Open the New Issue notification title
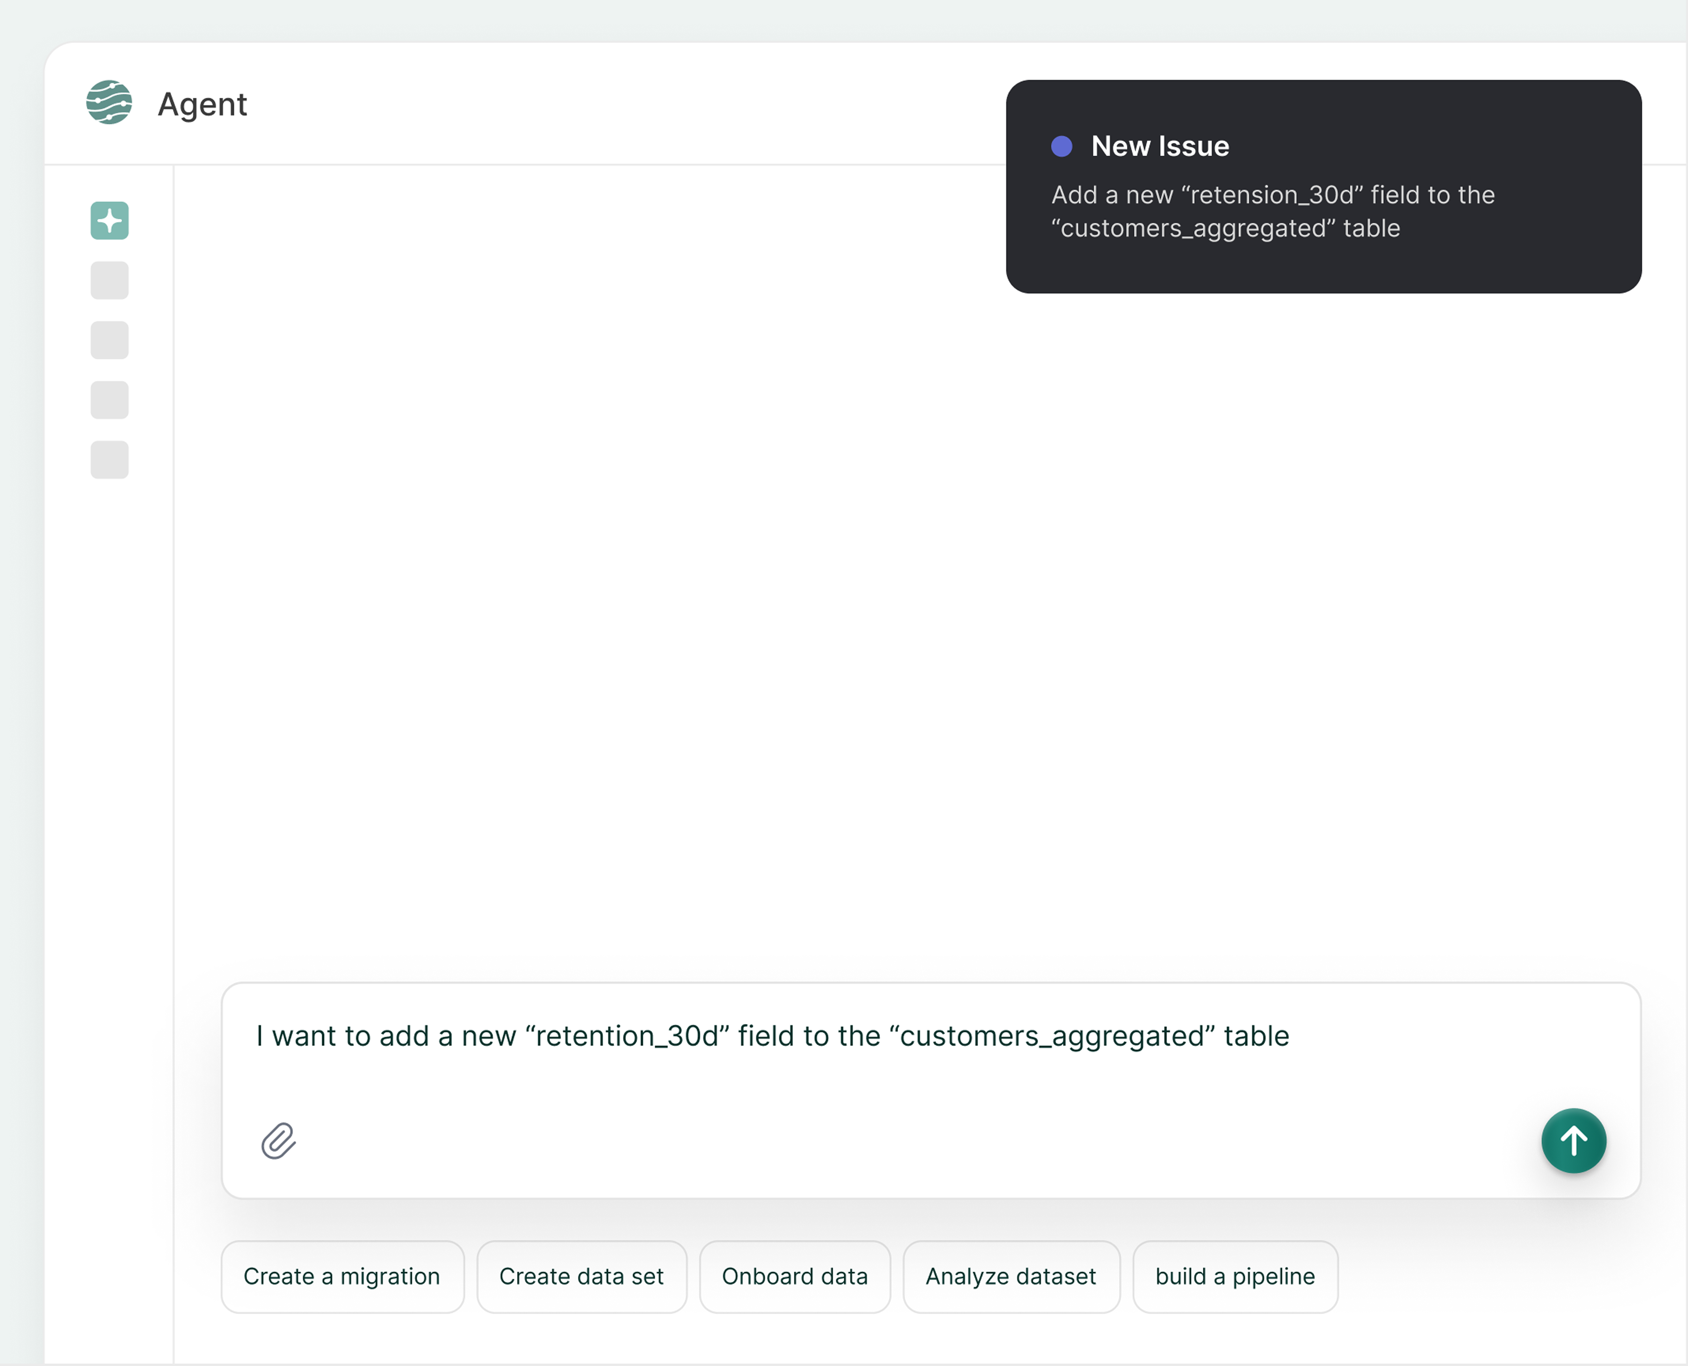 [1160, 146]
